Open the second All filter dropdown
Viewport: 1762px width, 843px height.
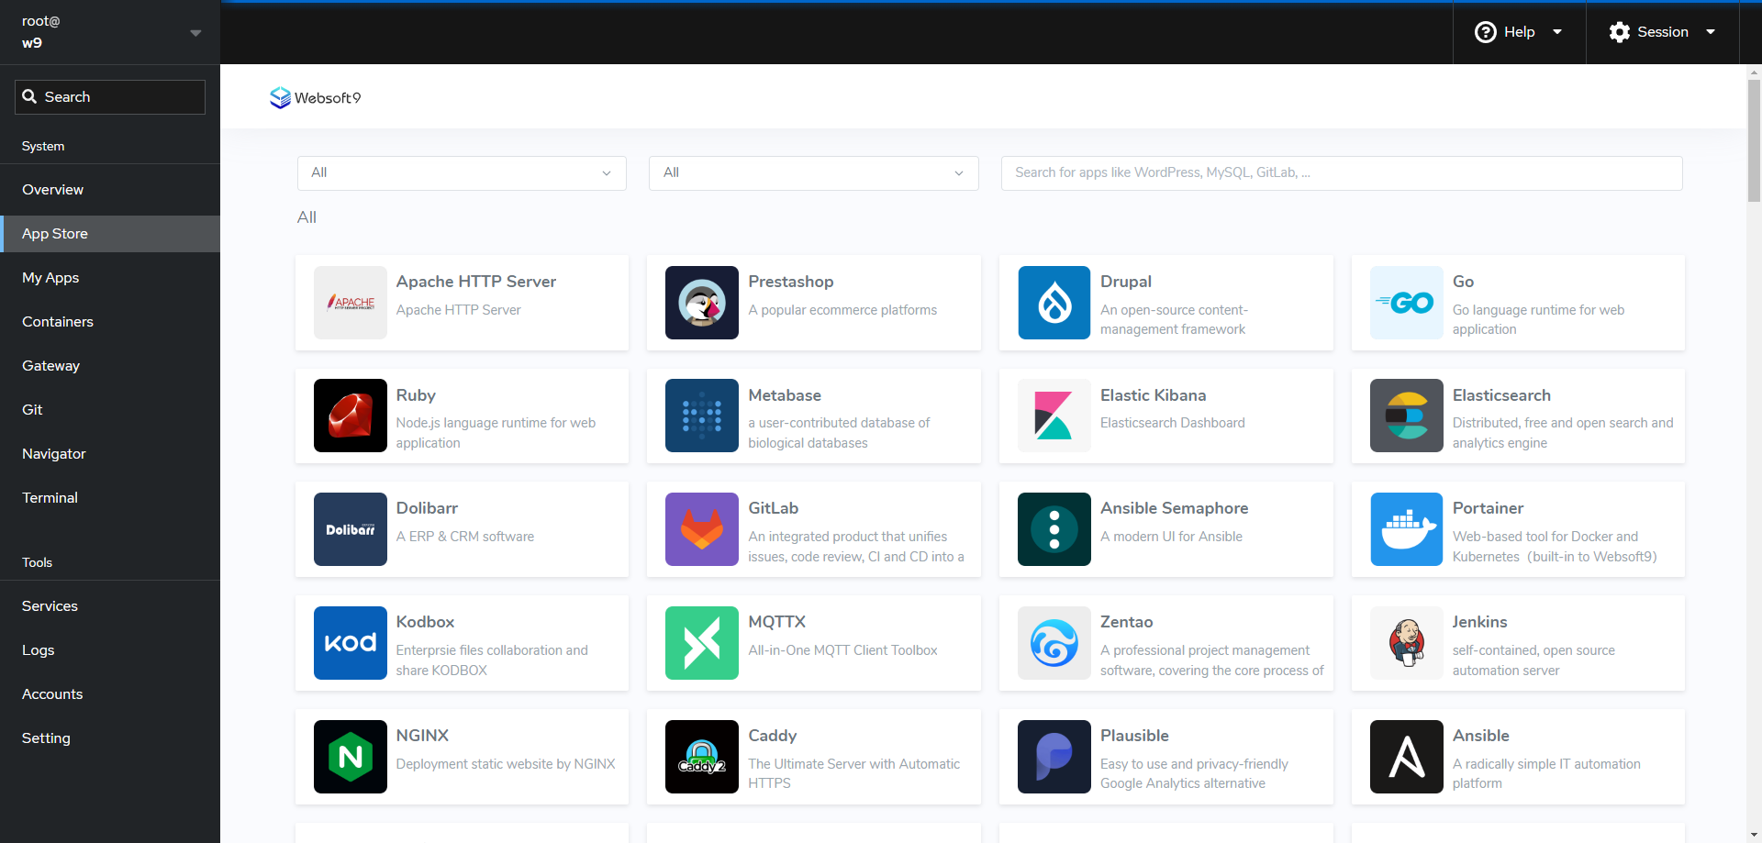(x=813, y=172)
